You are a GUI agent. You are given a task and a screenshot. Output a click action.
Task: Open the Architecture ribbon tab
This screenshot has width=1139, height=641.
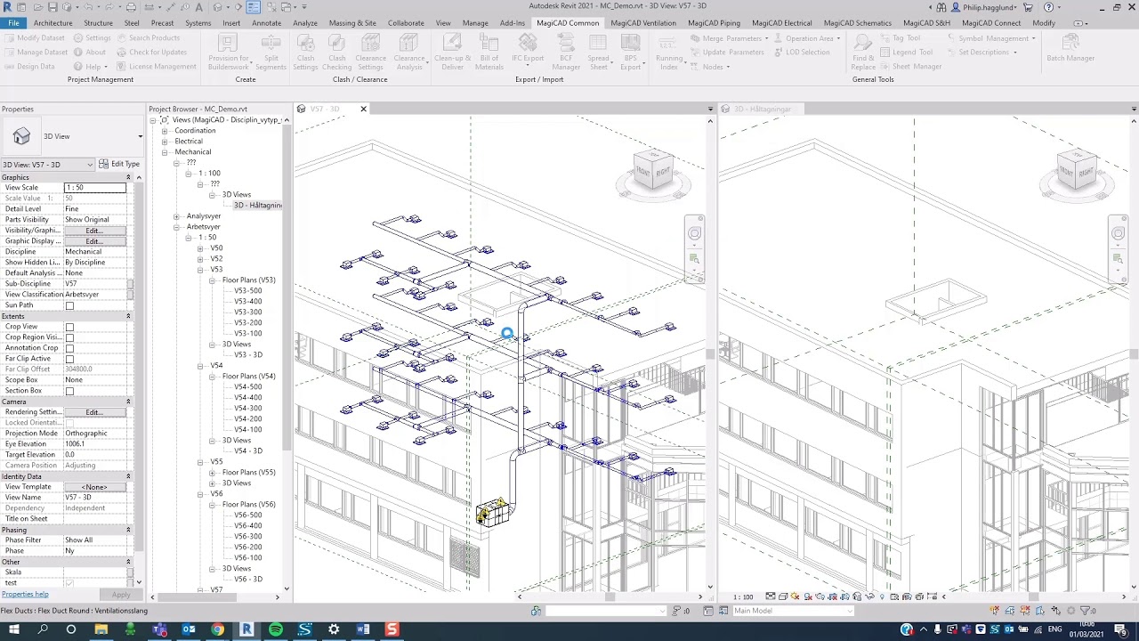click(53, 23)
